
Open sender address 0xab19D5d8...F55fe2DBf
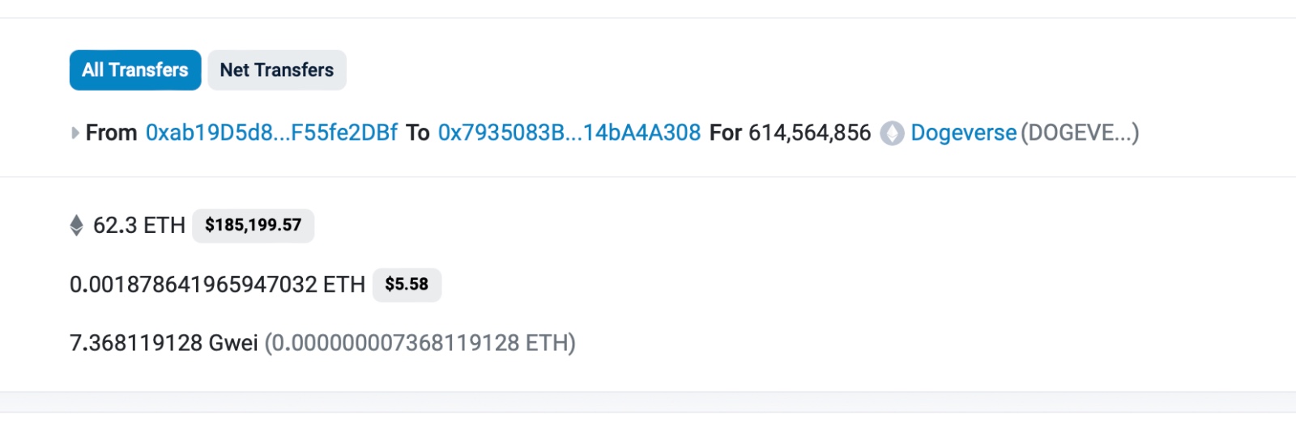(271, 133)
